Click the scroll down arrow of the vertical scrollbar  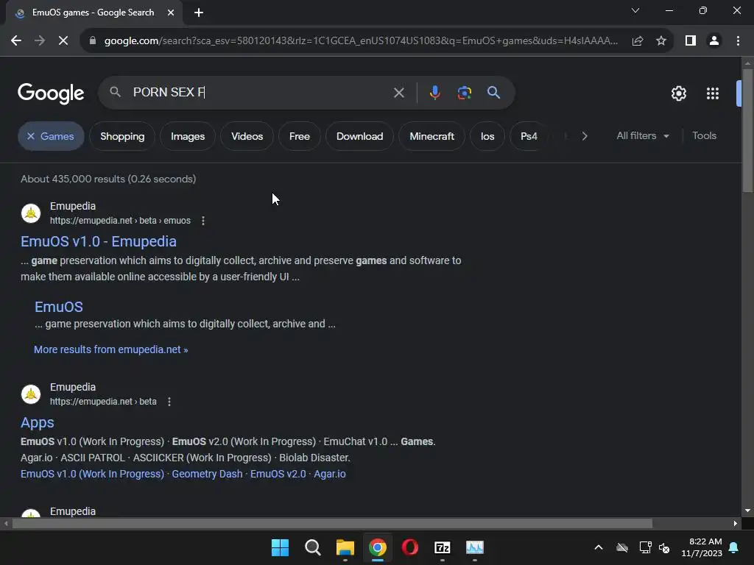[x=747, y=511]
